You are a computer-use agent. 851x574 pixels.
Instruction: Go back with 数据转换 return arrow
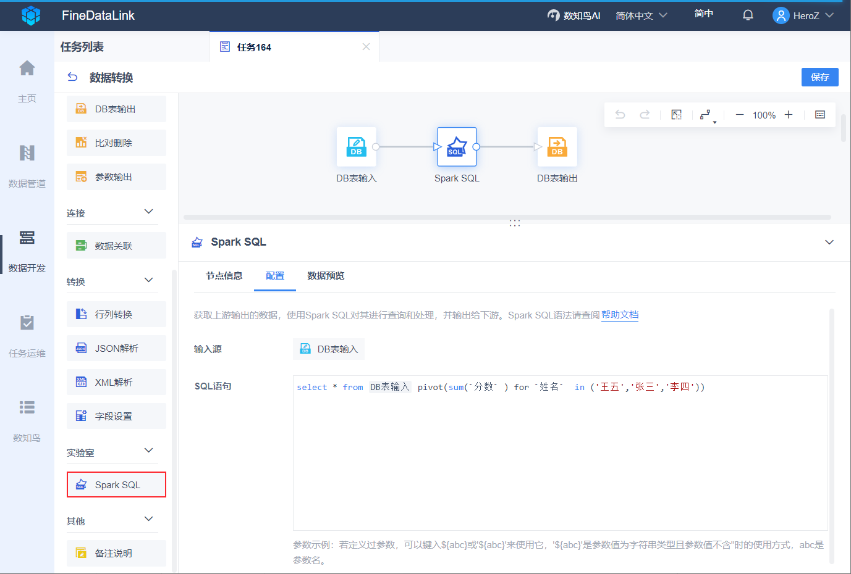[72, 77]
